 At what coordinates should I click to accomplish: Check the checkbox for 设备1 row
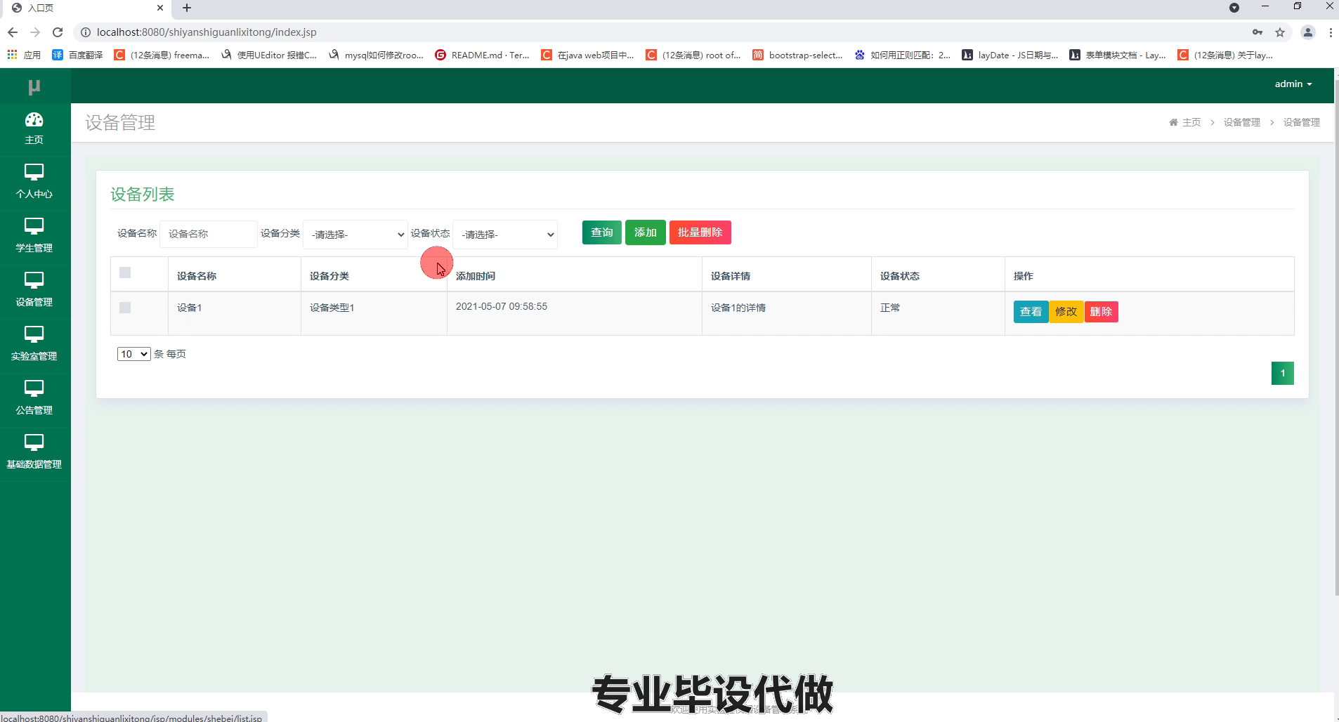[x=125, y=308]
